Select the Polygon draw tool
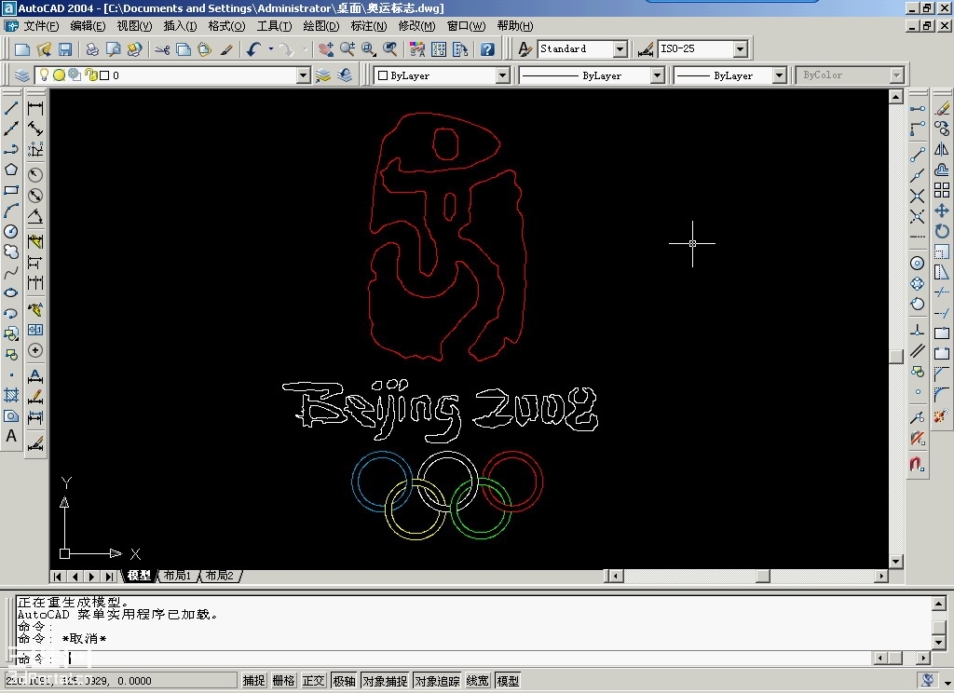Viewport: 954px width, 693px height. 11,170
